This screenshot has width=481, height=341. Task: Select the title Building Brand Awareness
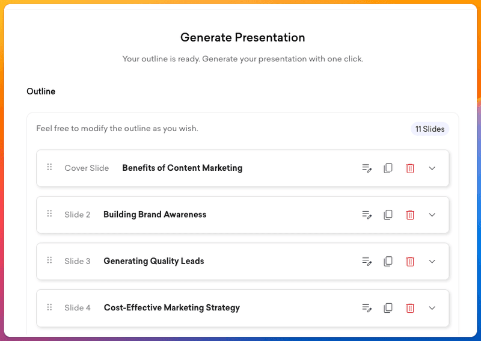click(x=155, y=215)
